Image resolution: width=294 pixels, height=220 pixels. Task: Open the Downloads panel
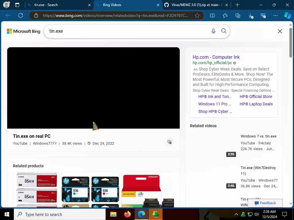point(251,16)
